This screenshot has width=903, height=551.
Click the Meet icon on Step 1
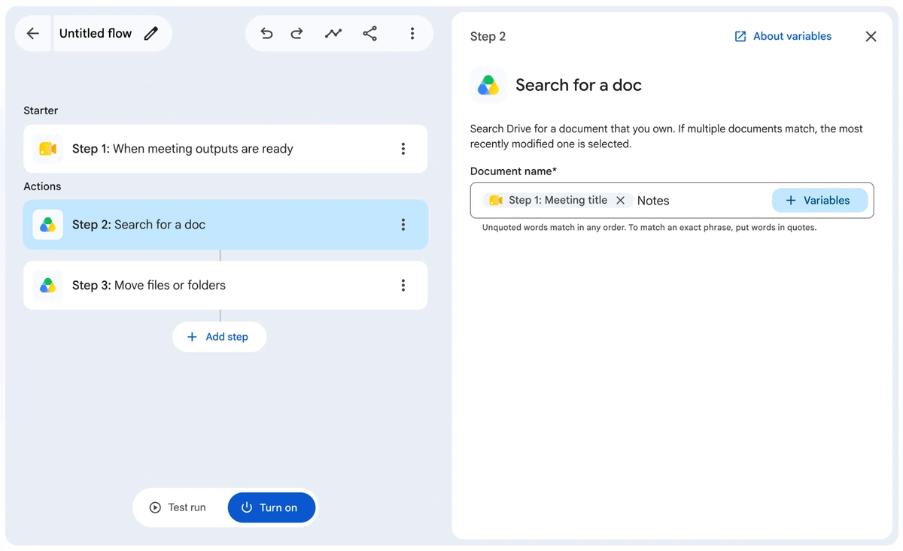point(48,149)
